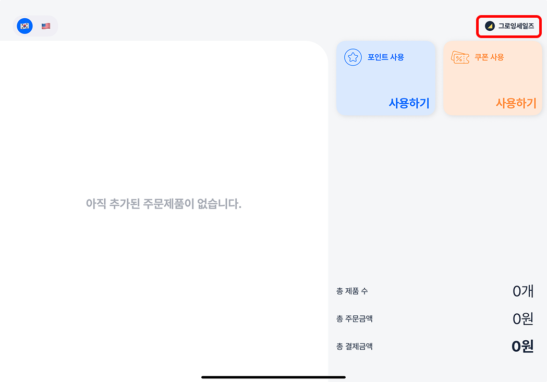Switch language to the US flag
The image size is (547, 382).
tap(46, 26)
